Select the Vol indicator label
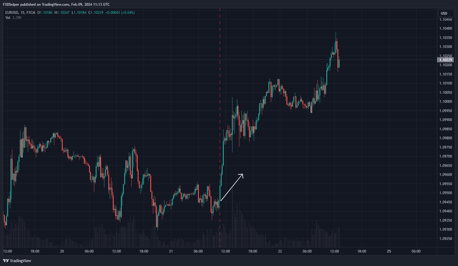The image size is (458, 266). [x=8, y=18]
